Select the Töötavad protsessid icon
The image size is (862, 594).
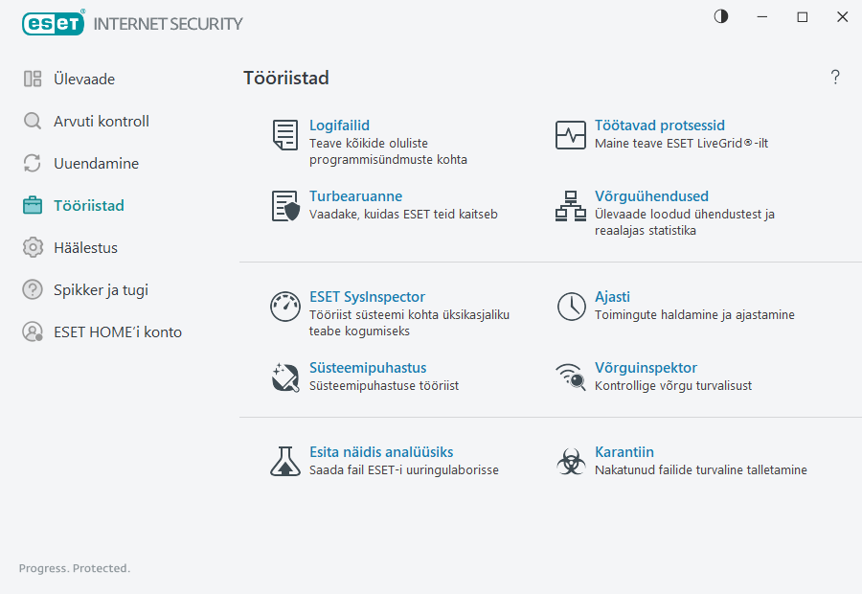571,135
